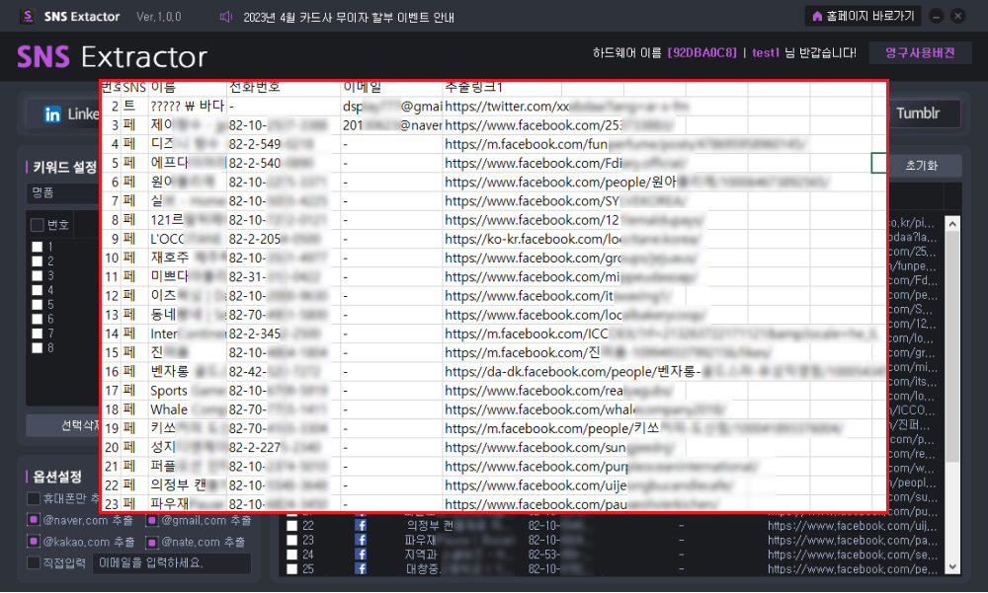The width and height of the screenshot is (988, 593).
Task: Check result row 24 checkbox
Action: coord(291,555)
